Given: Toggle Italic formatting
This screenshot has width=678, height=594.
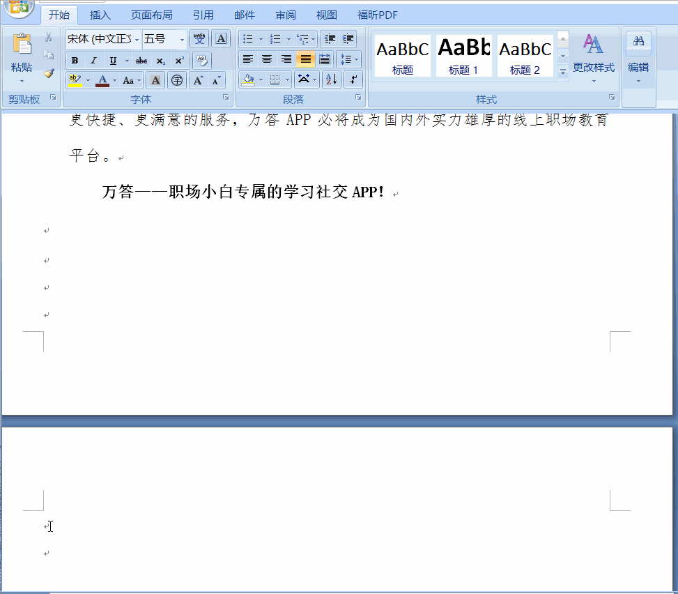Looking at the screenshot, I should (x=93, y=61).
